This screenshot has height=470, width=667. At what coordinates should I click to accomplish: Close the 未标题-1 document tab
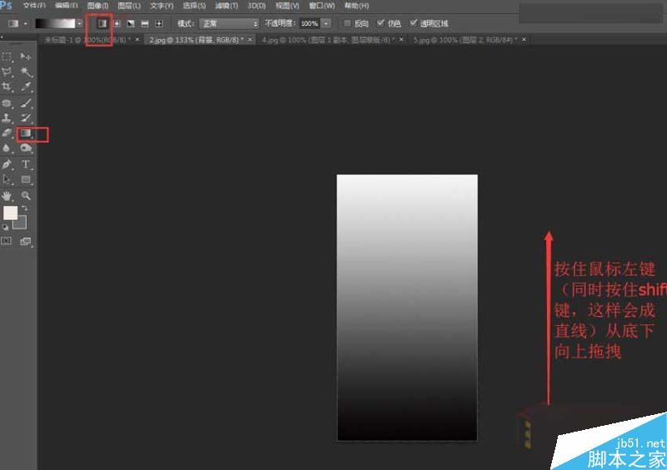137,39
